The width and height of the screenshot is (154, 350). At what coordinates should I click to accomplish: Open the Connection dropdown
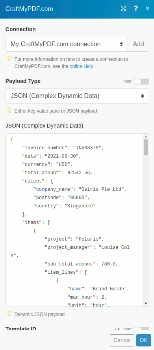click(67, 44)
